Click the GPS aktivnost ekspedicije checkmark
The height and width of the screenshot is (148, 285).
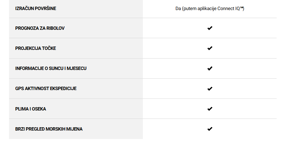(210, 89)
